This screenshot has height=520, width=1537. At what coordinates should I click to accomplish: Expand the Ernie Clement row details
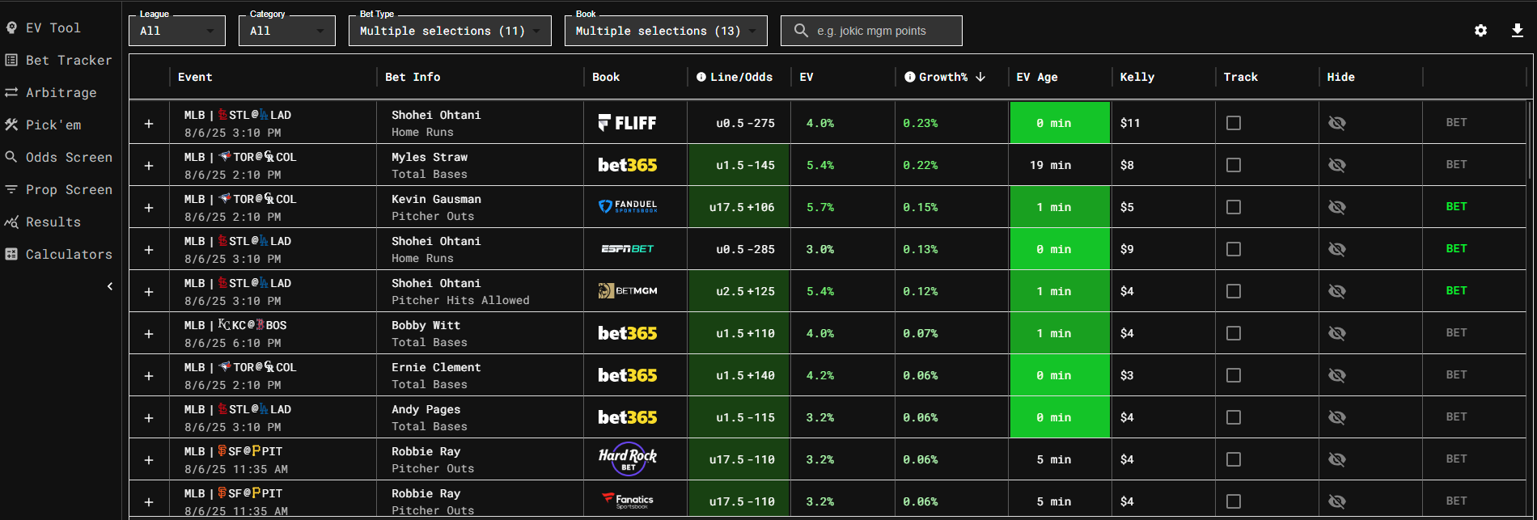[x=149, y=376]
